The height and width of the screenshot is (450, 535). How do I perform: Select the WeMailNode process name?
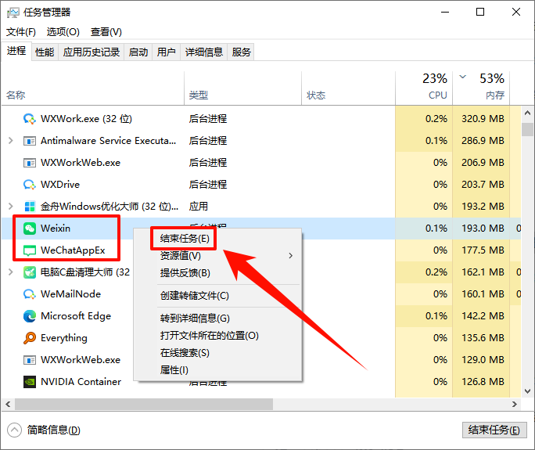[x=70, y=294]
